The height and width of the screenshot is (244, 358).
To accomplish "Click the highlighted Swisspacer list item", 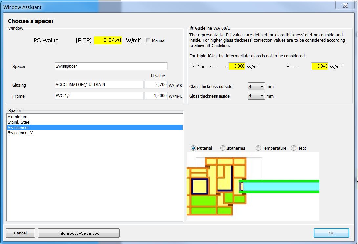I will pos(18,128).
